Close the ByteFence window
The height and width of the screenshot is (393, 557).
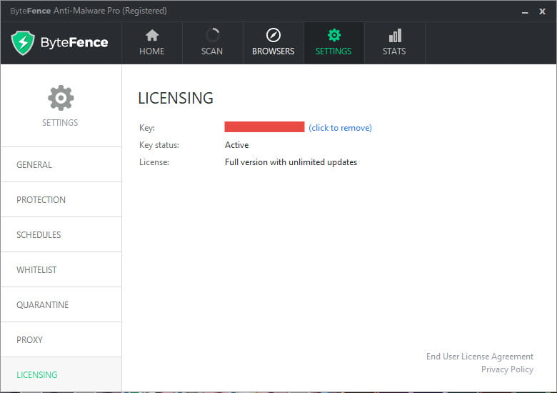pos(542,11)
